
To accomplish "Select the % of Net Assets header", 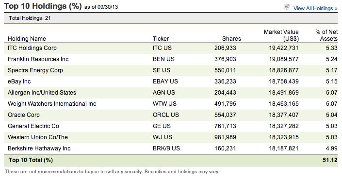I will pos(326,35).
